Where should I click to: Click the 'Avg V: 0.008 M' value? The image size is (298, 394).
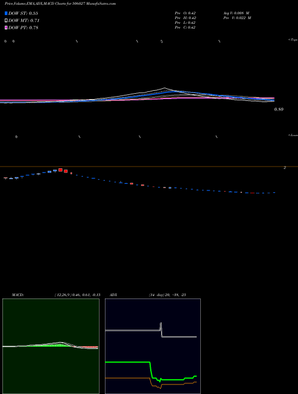236,13
